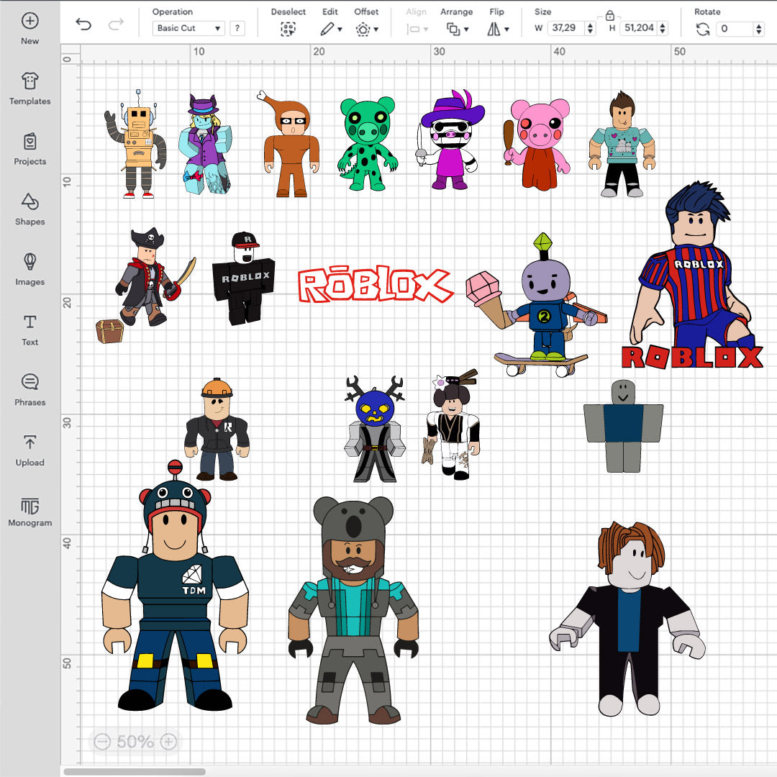Screen dimensions: 777x777
Task: Expand the Arrange dropdown arrow
Action: (466, 29)
